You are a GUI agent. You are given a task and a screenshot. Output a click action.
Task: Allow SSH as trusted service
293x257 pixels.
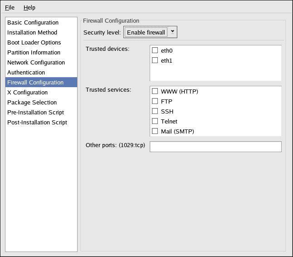155,111
